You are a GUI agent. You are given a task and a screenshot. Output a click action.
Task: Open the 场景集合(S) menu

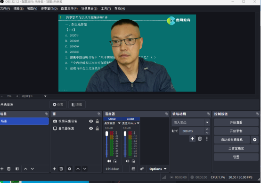89,8
